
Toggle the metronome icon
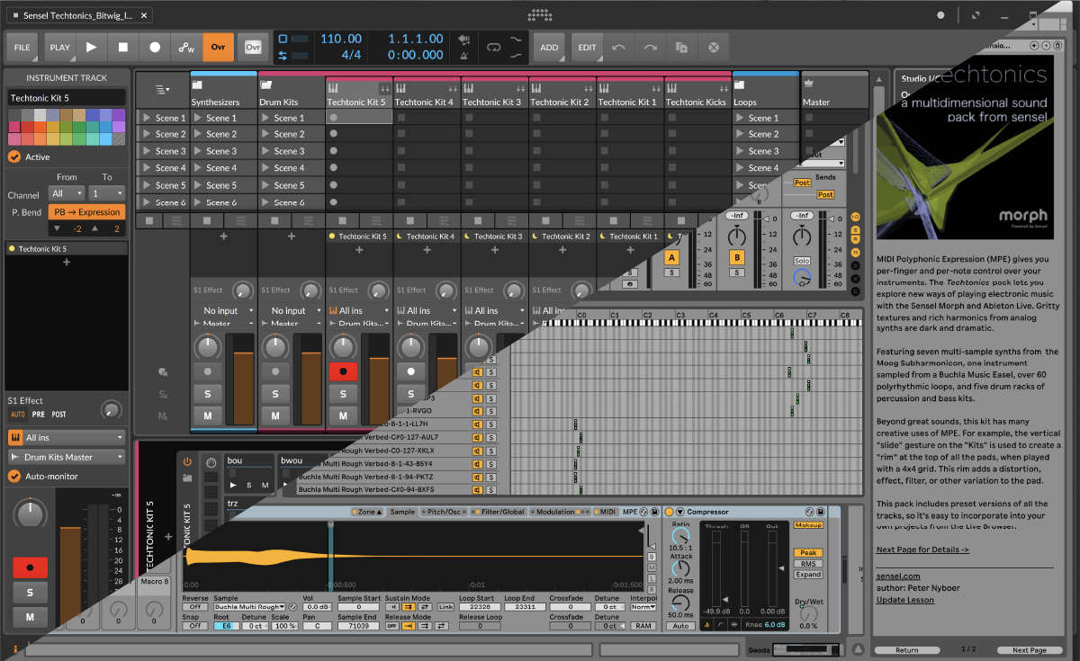464,56
